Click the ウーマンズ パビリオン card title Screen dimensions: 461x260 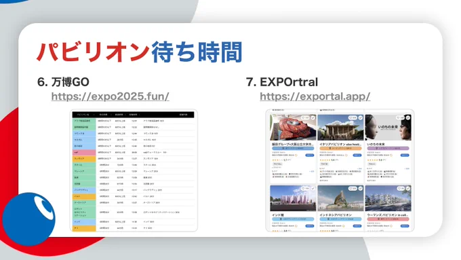[x=388, y=215]
